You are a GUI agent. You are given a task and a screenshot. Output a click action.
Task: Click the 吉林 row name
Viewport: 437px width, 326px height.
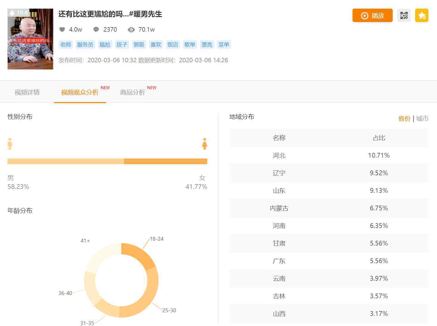click(279, 296)
